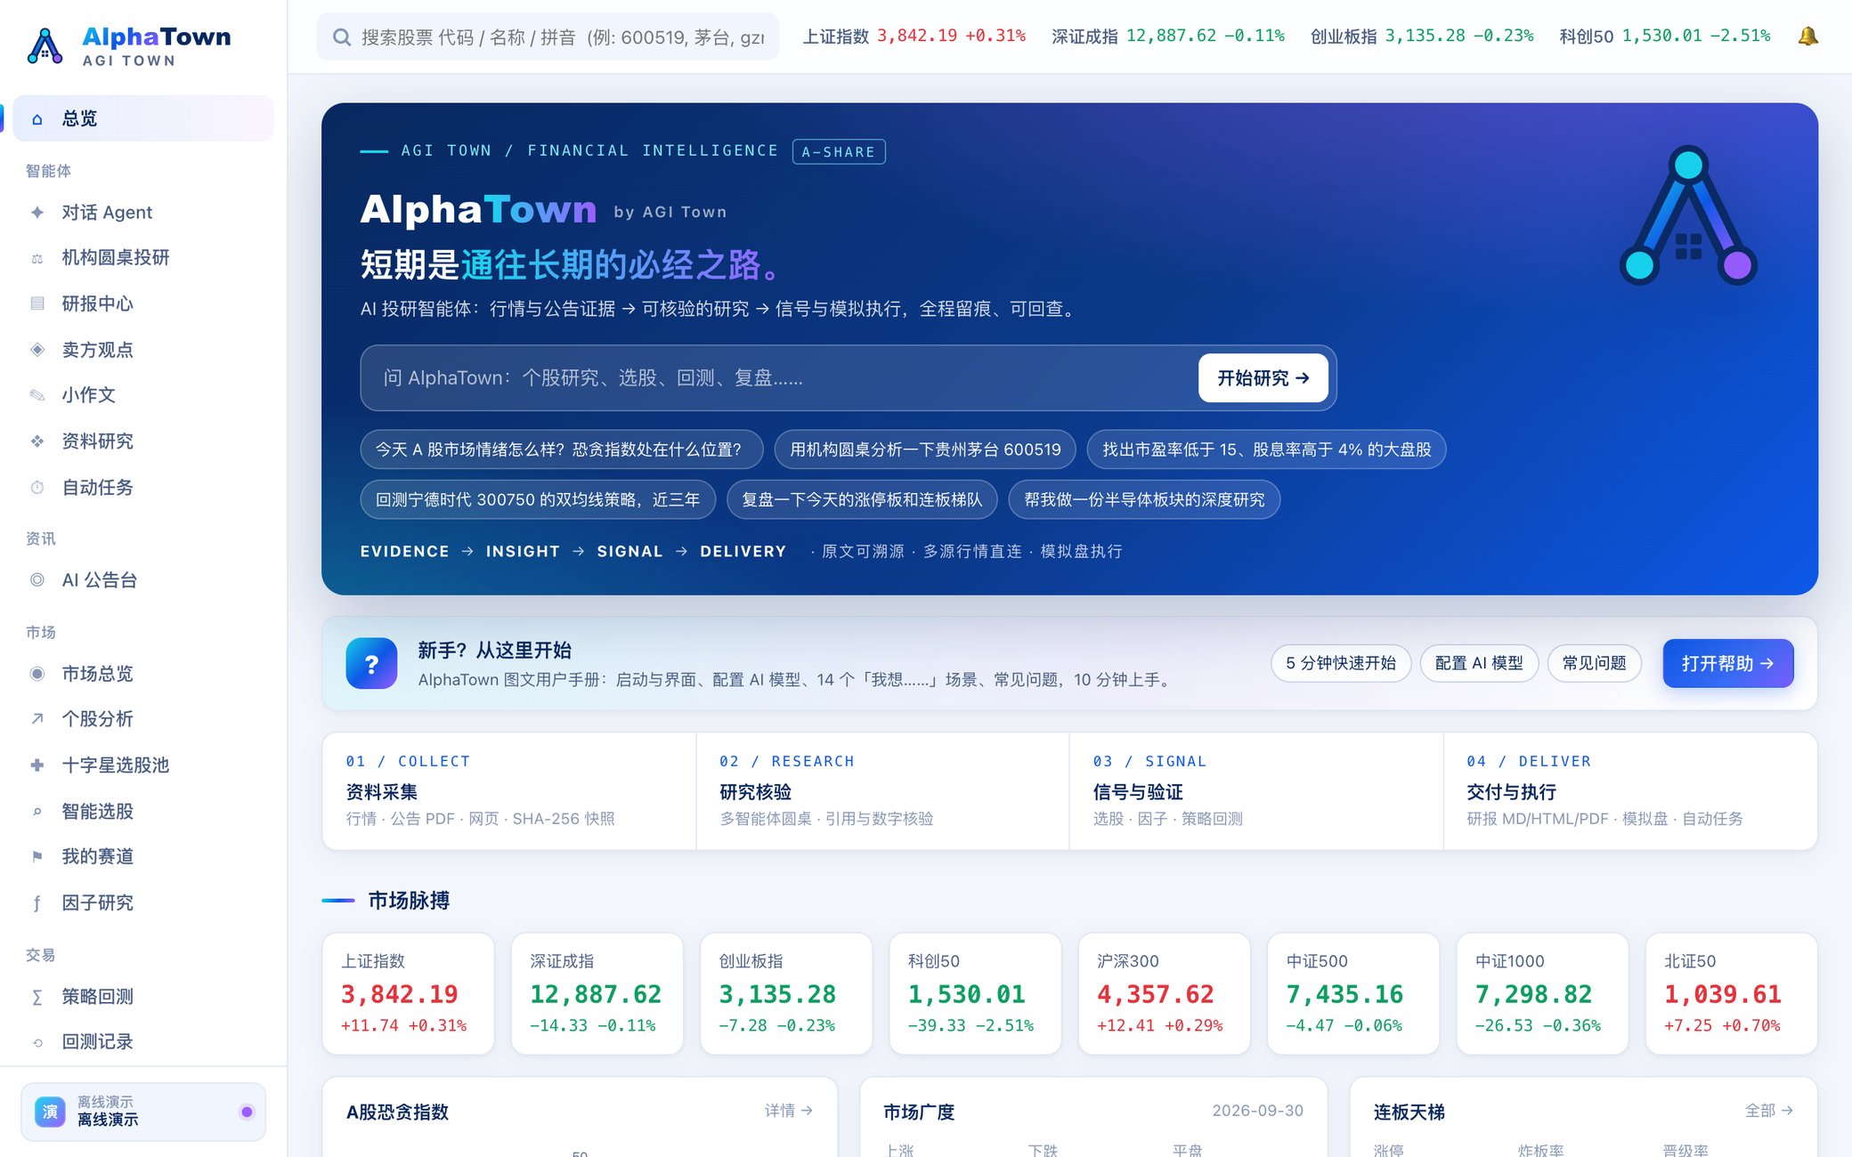The width and height of the screenshot is (1852, 1157).
Task: Click the 配置 AI 模型 pill button
Action: (1479, 664)
